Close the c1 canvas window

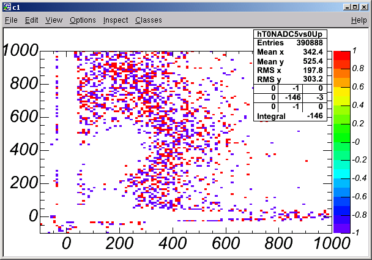364,7
